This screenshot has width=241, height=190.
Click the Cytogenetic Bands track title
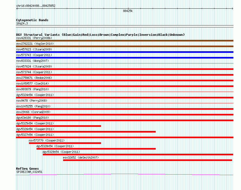tap(32, 20)
